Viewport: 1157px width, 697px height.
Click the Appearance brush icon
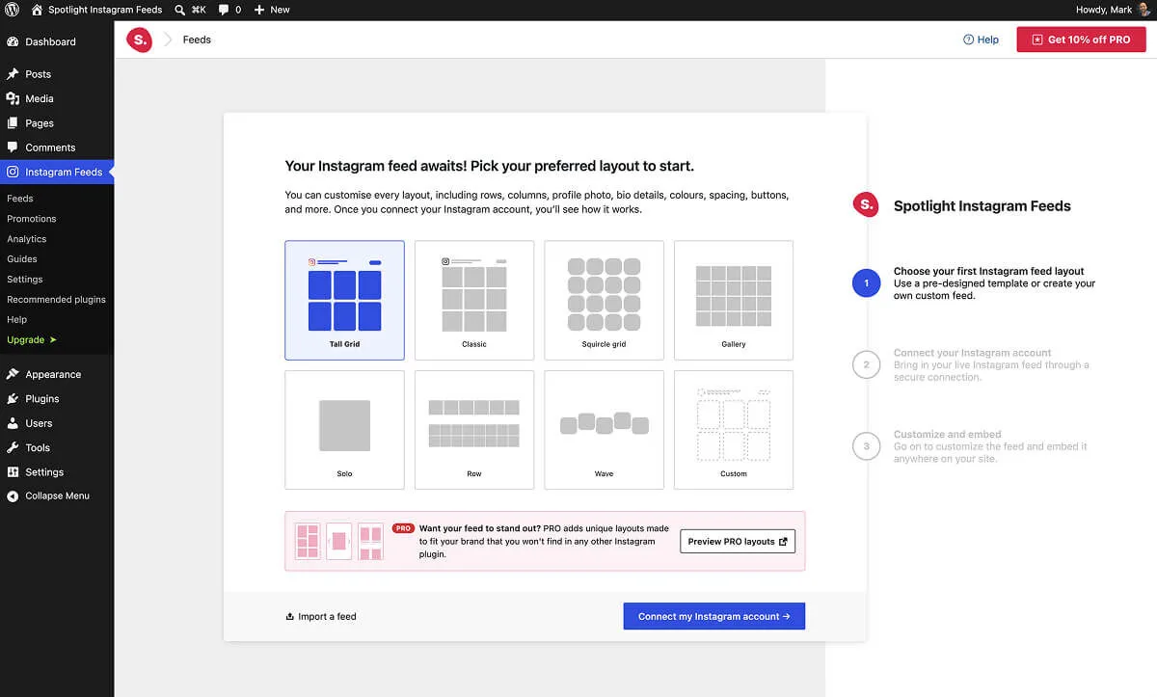pyautogui.click(x=13, y=374)
